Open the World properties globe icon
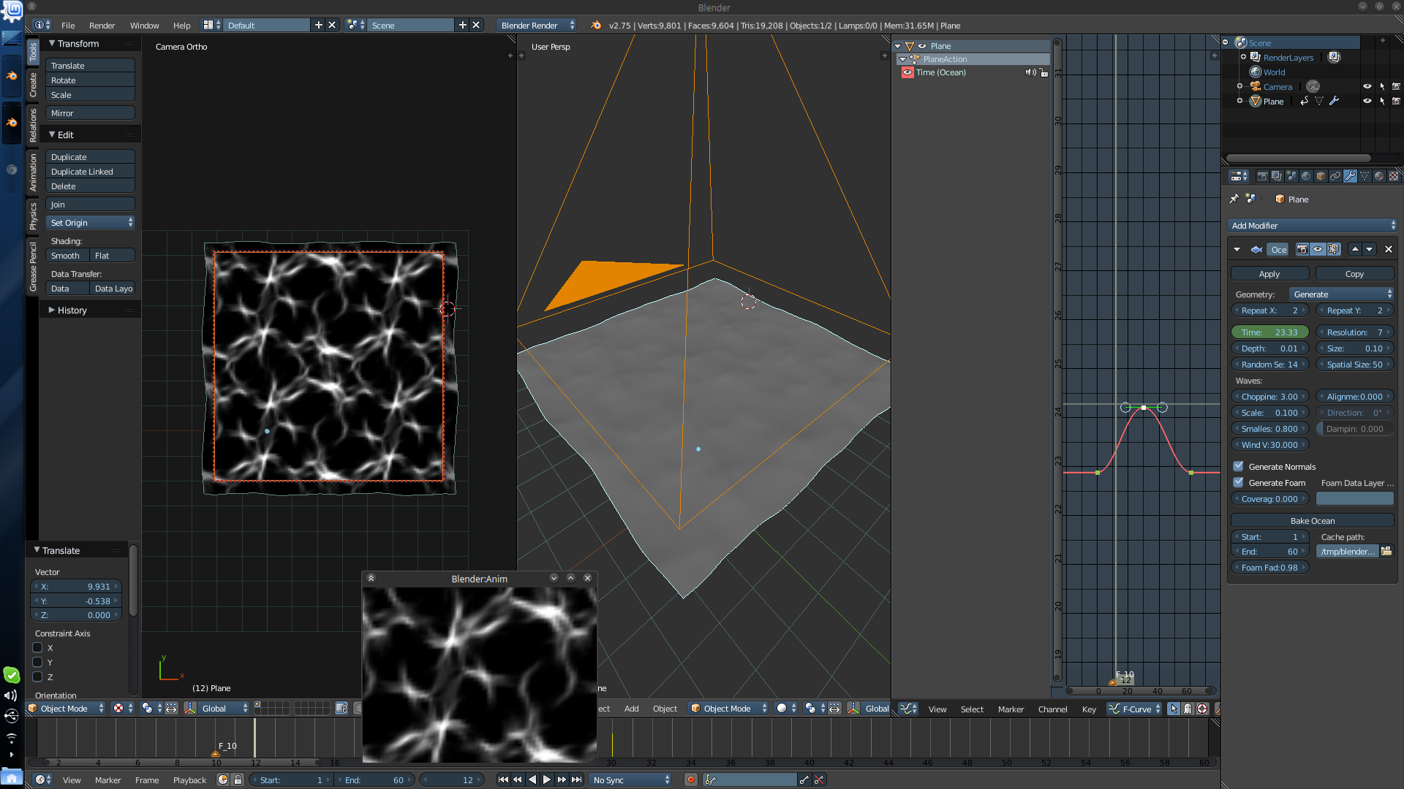This screenshot has width=1404, height=789. point(1306,176)
